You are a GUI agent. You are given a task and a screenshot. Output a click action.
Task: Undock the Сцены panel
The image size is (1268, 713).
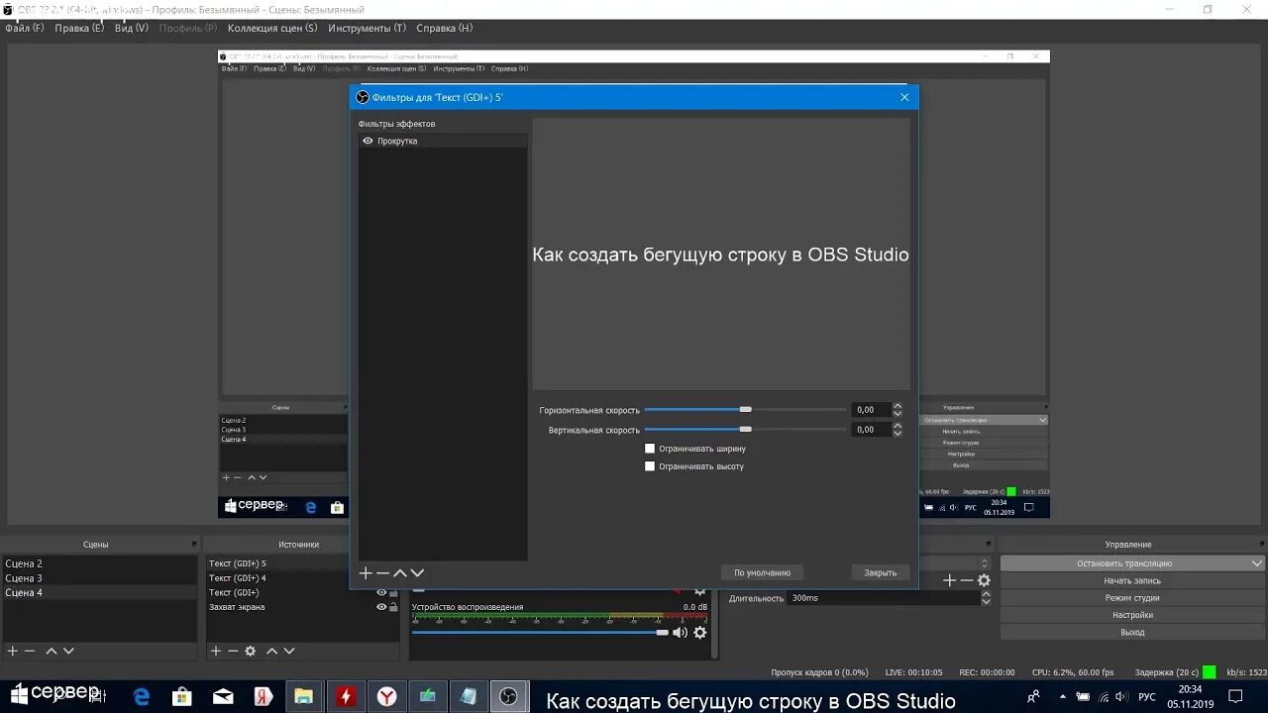click(x=194, y=545)
